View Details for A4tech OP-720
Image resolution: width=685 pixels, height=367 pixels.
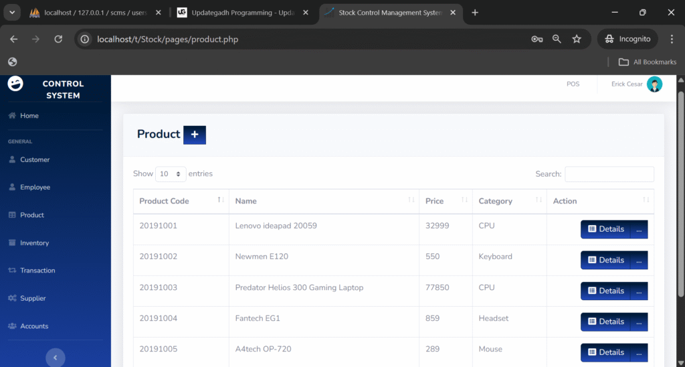point(605,352)
